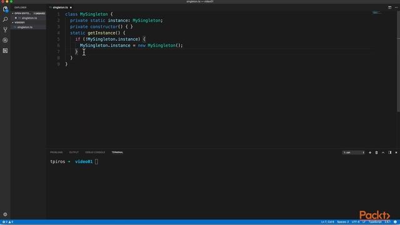
Task: Click 'constructor' keyword in the code
Action: pyautogui.click(x=104, y=27)
